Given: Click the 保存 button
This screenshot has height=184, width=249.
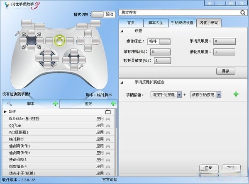Looking at the screenshot, I should click(225, 71).
